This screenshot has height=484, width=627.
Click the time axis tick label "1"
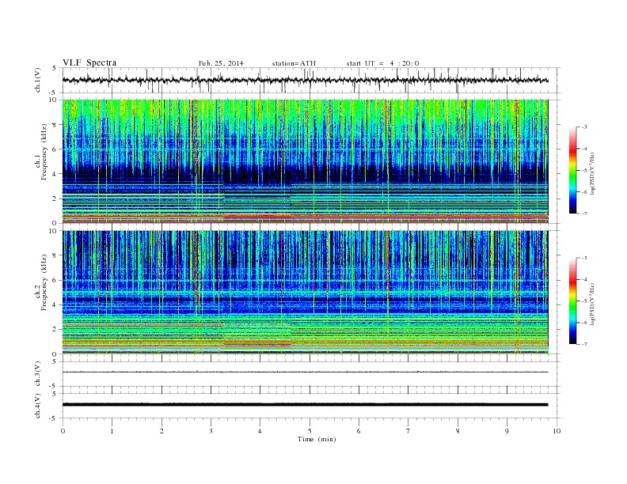click(112, 431)
